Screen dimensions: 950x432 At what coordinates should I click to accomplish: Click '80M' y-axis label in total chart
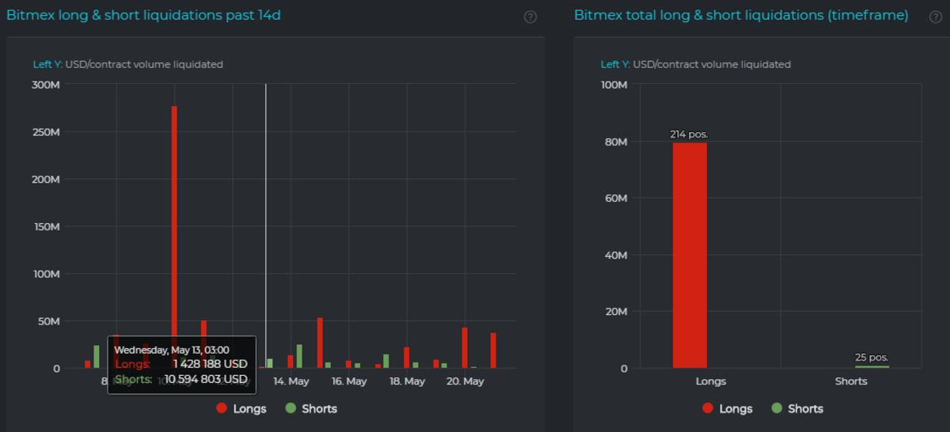(616, 142)
